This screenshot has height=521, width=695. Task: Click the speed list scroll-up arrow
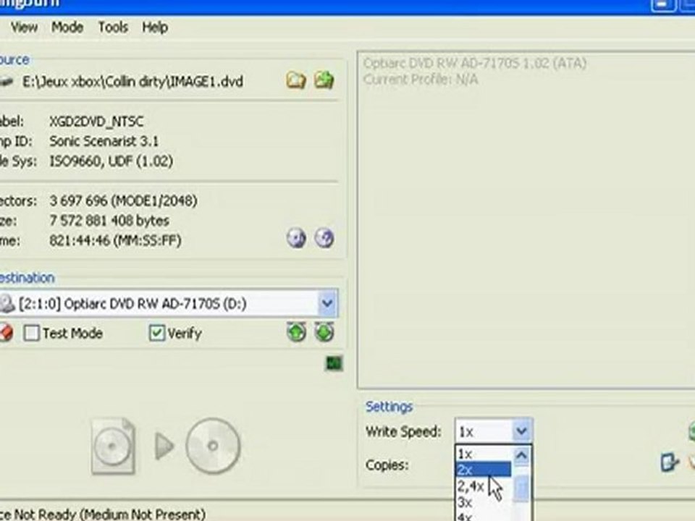tap(522, 455)
